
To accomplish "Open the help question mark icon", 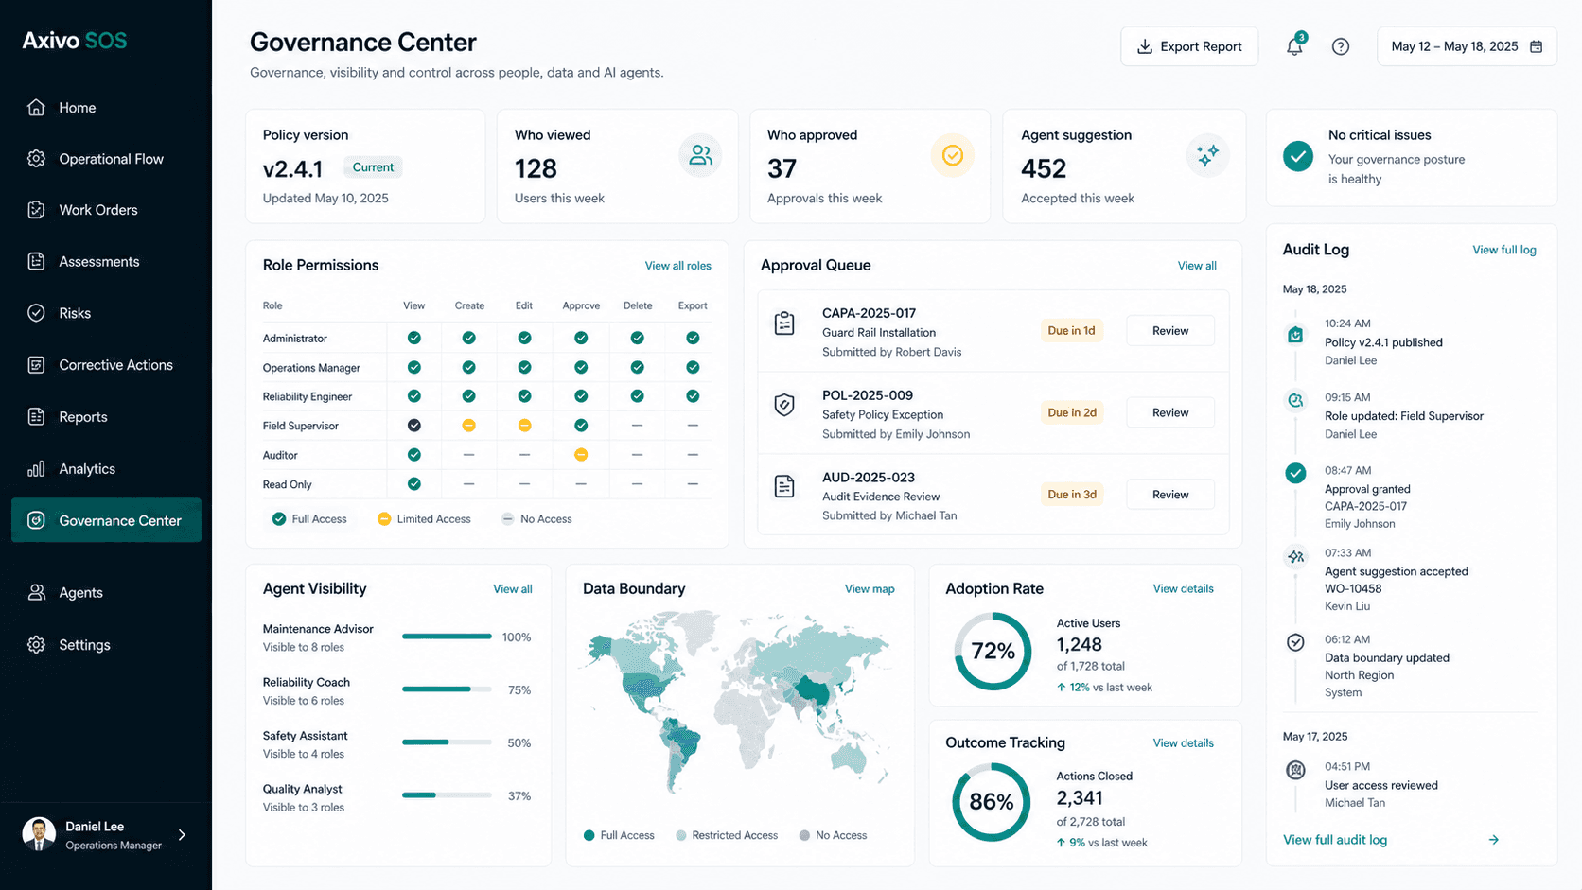I will [1341, 46].
